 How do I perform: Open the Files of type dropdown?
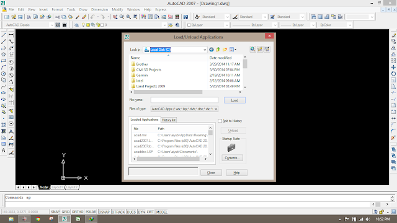216,109
